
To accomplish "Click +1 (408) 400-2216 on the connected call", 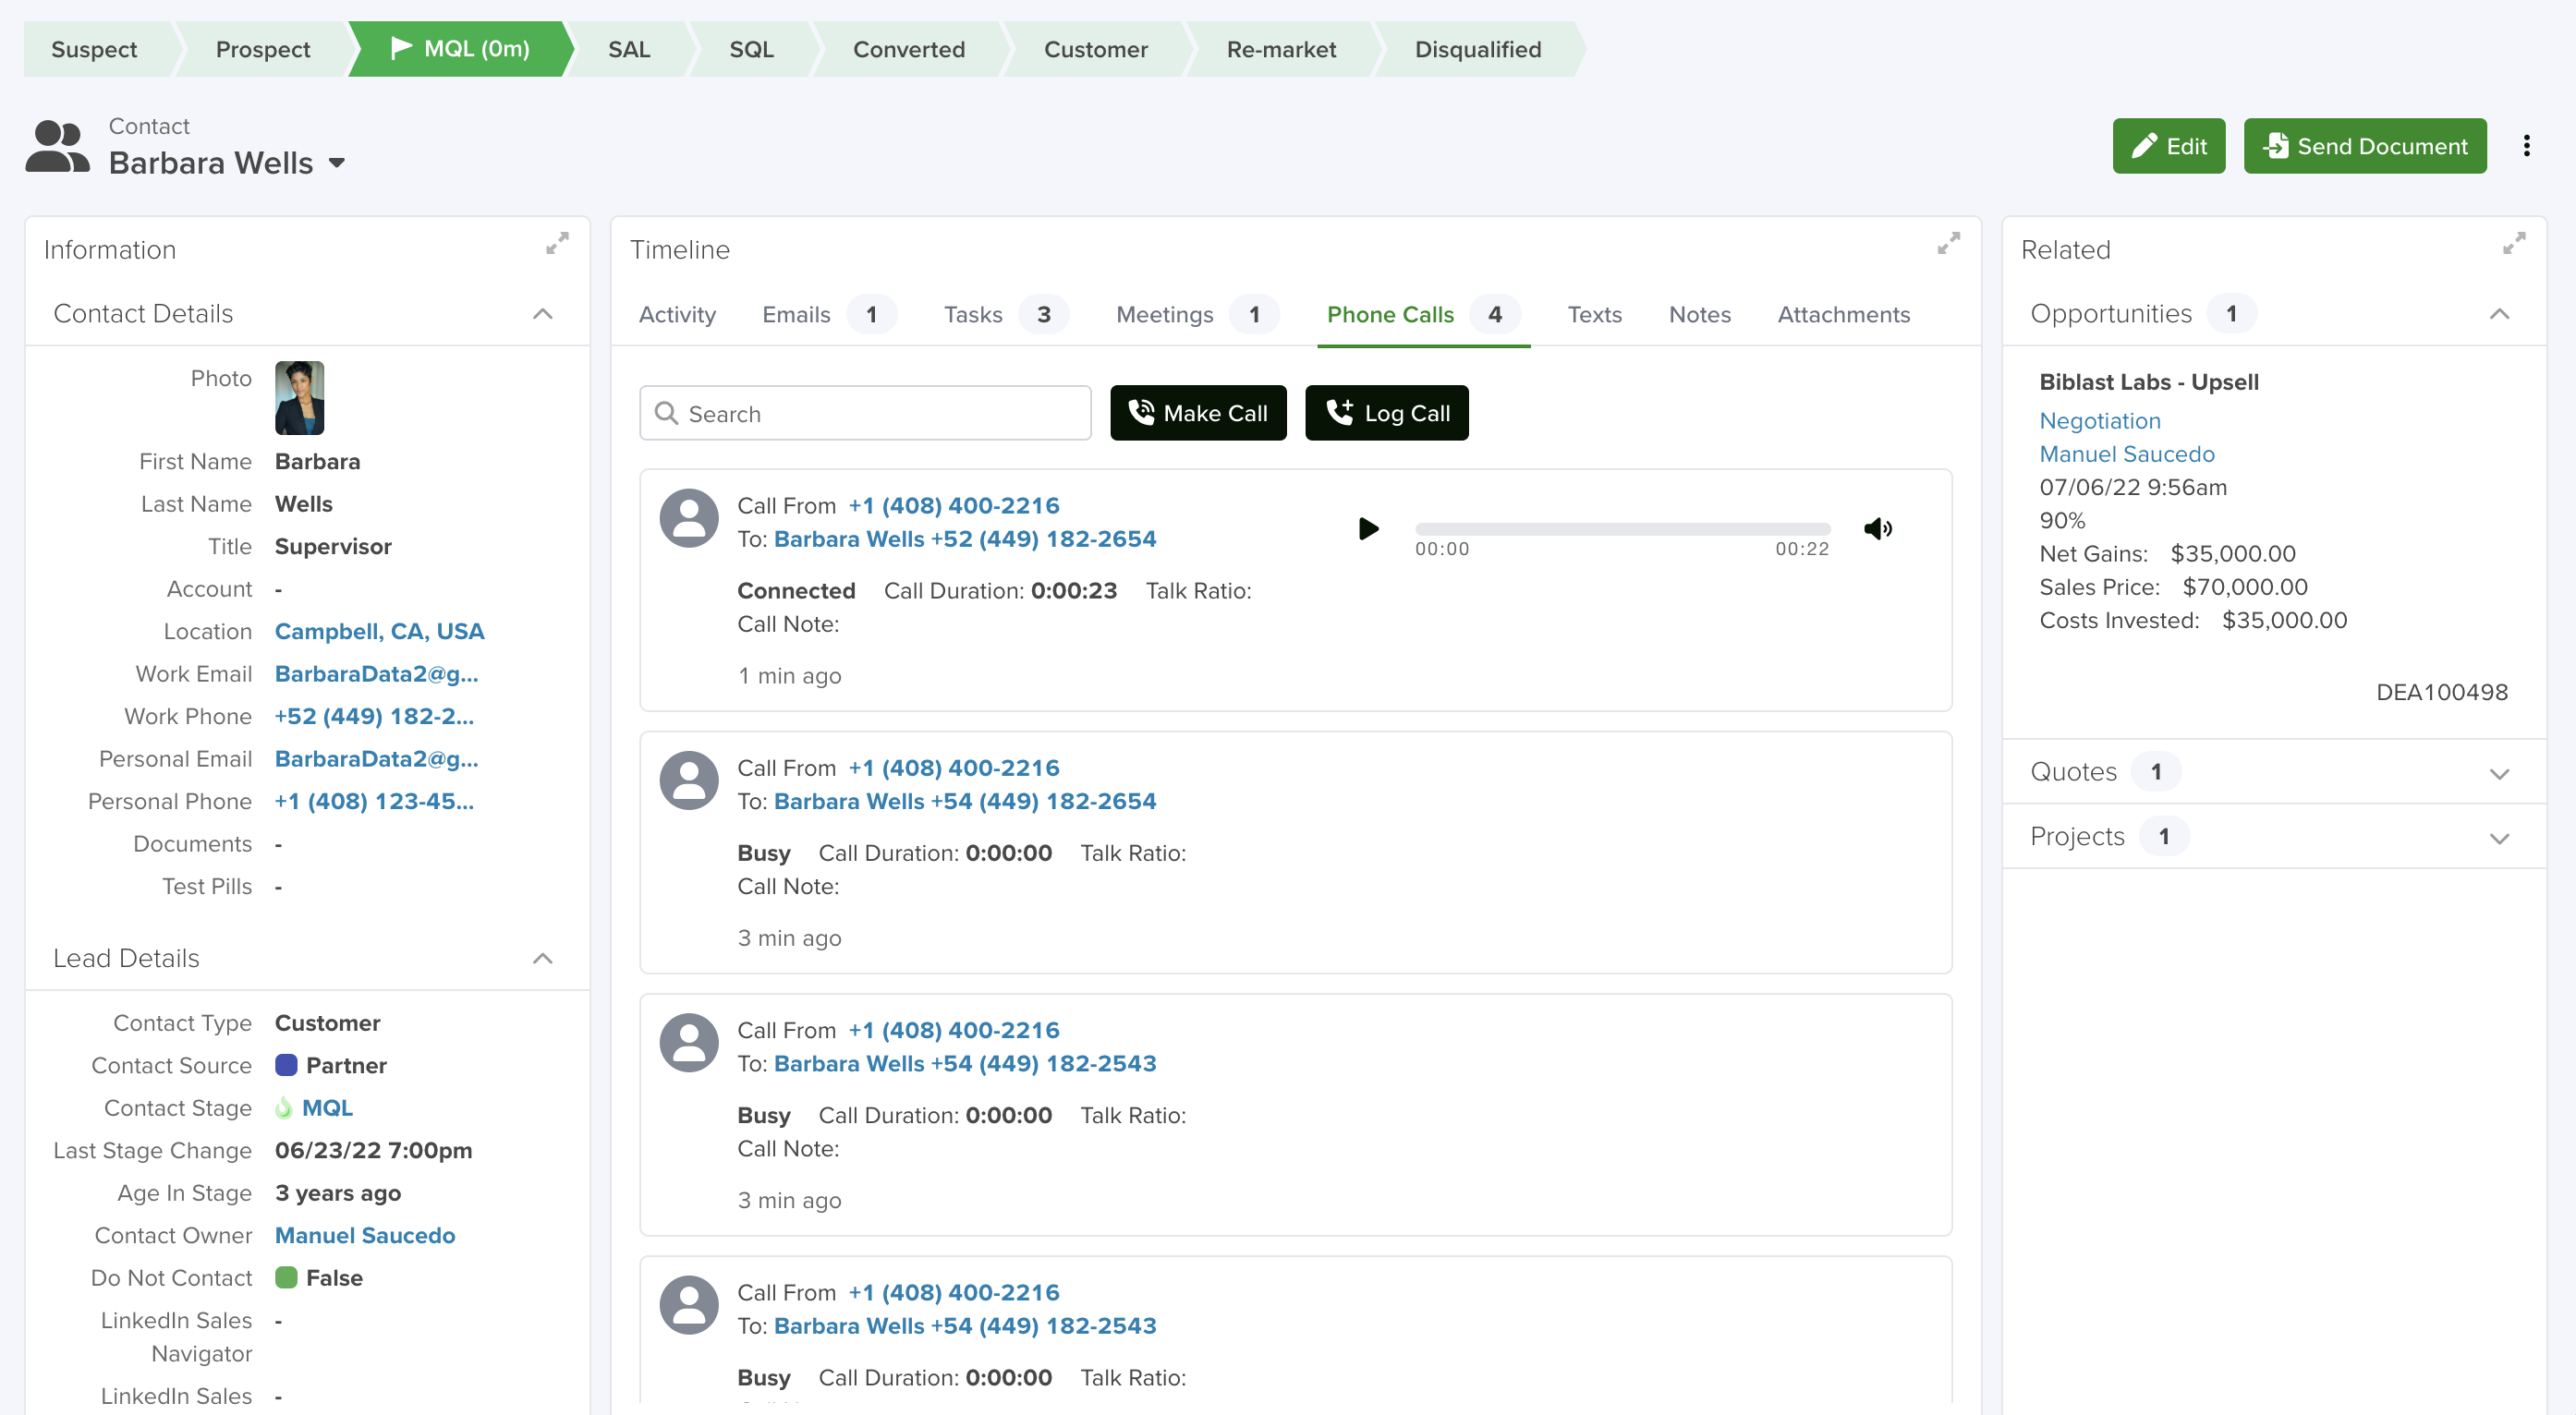I will tap(953, 505).
